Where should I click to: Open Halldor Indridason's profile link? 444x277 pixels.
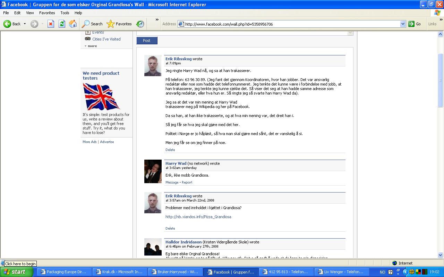pyautogui.click(x=183, y=242)
